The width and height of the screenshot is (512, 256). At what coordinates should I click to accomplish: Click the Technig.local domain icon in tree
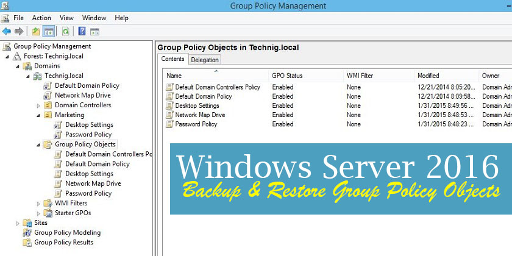click(x=38, y=76)
